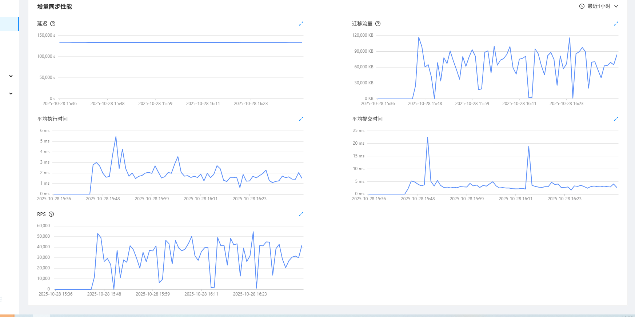
Task: Expand the upper chevron in left sidebar
Action: click(x=11, y=76)
